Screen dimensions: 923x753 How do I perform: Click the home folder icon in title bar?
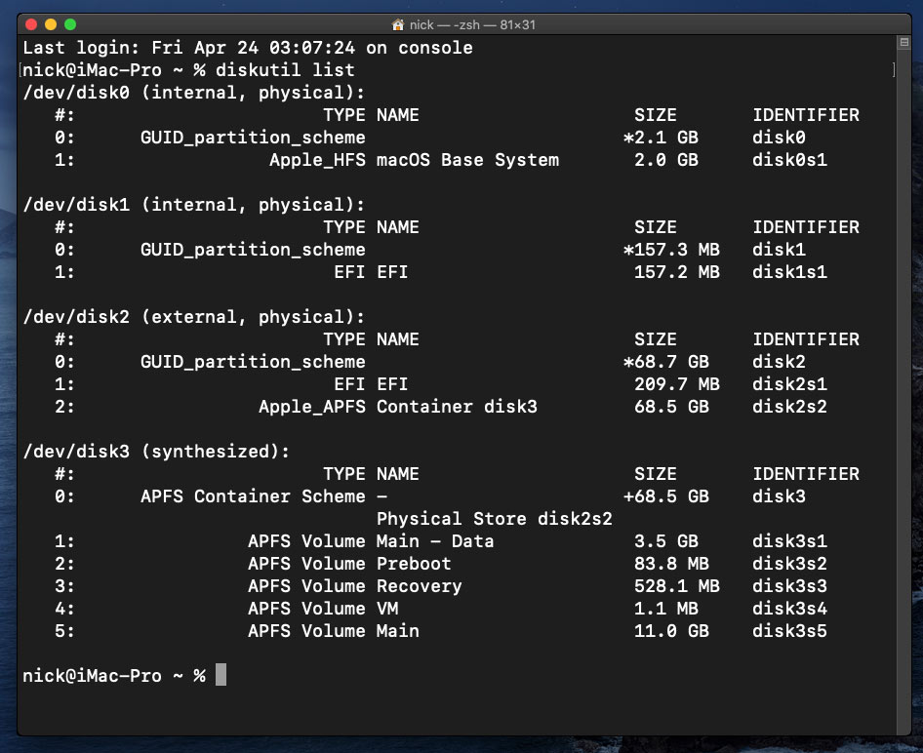click(x=398, y=24)
